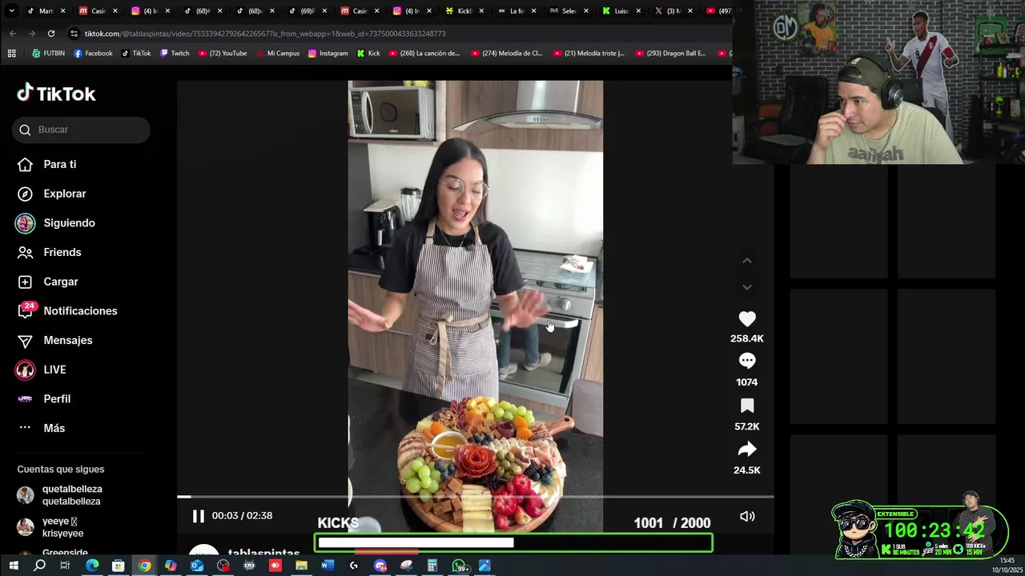The height and width of the screenshot is (576, 1025).
Task: Open Word from taskbar
Action: (x=328, y=566)
